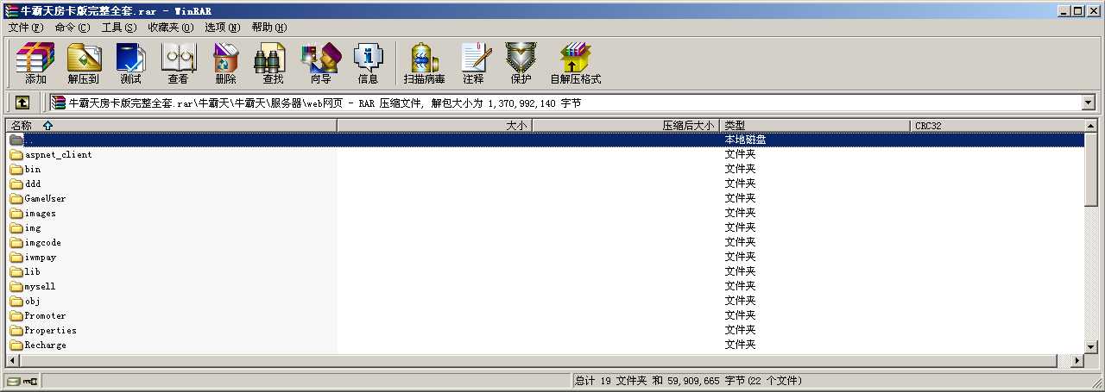
Task: Sort by 压缩后大小 column header
Action: 626,125
